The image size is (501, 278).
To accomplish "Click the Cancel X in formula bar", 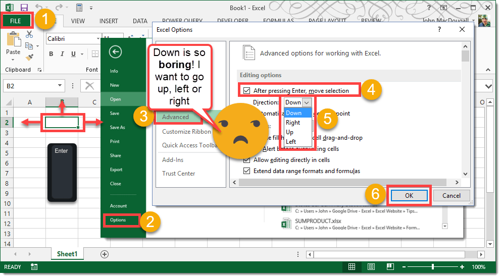I will (90, 86).
